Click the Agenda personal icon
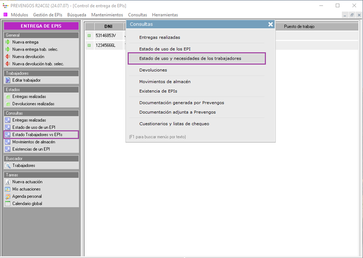 coord(8,197)
